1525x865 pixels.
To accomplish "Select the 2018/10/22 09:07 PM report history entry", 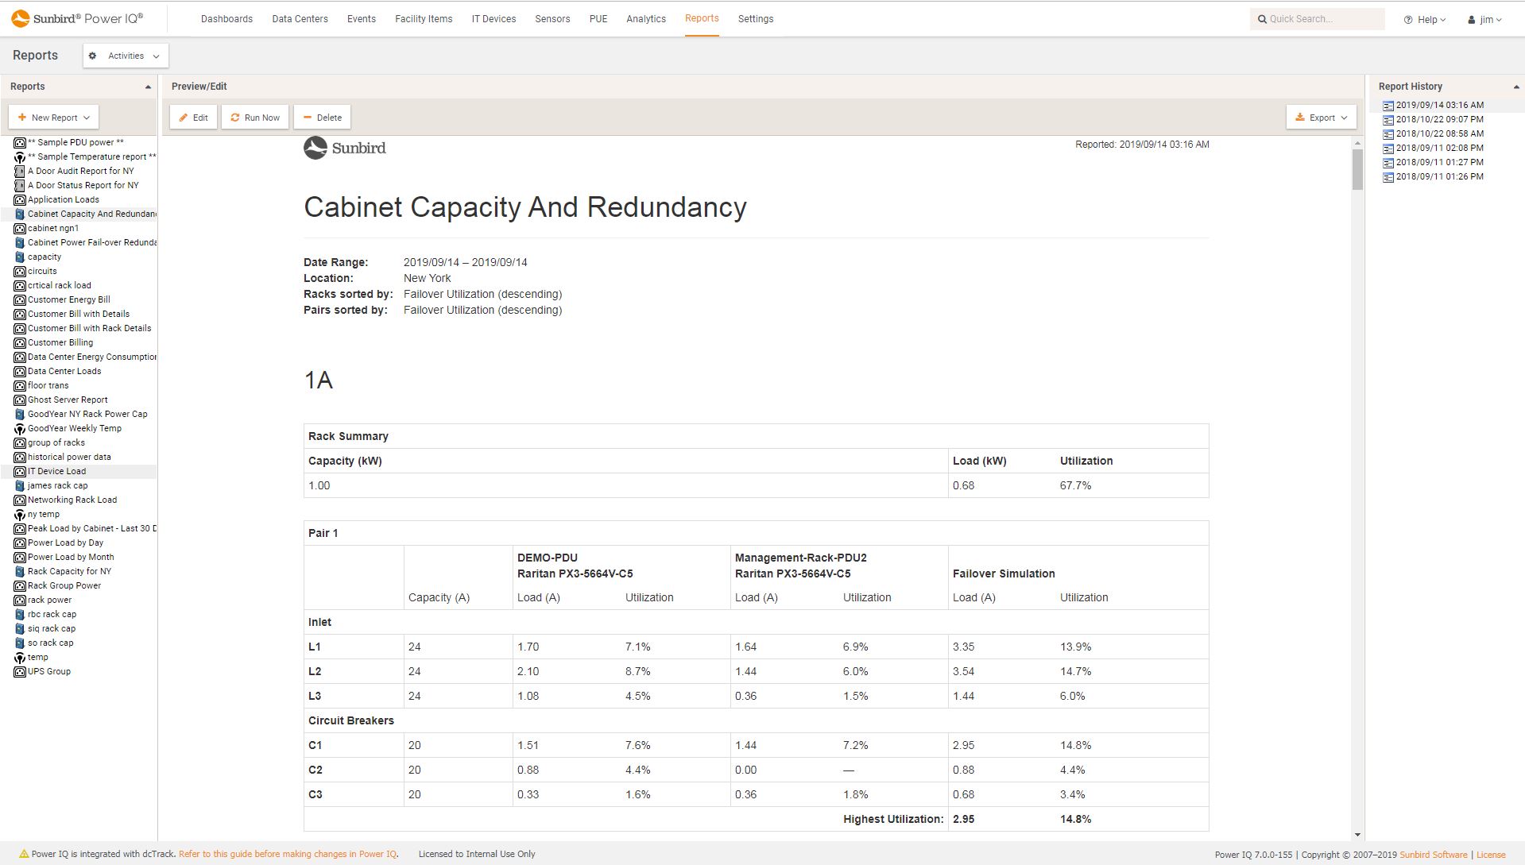I will (1438, 119).
